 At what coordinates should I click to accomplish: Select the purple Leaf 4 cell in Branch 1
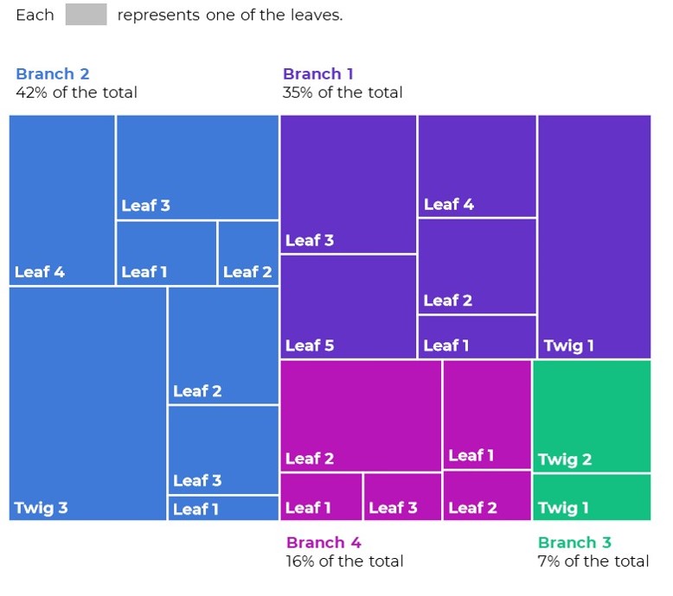click(477, 166)
